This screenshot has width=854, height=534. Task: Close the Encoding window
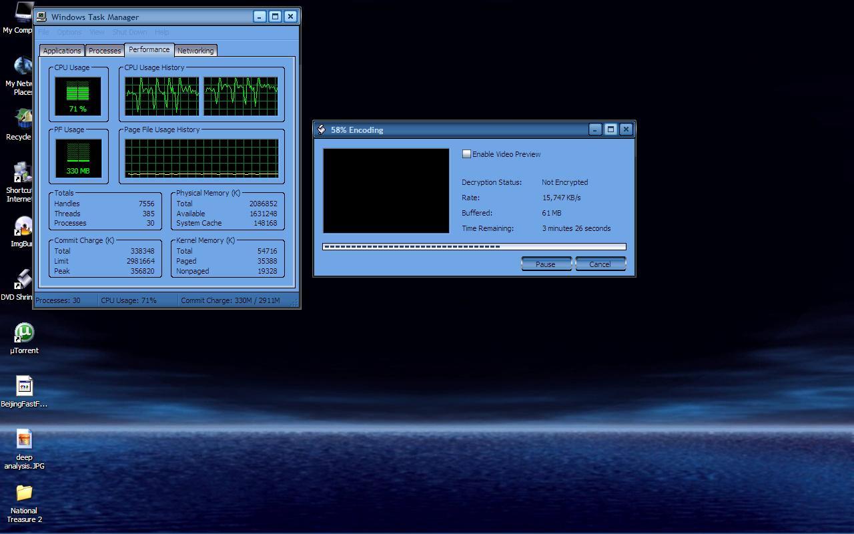tap(626, 129)
